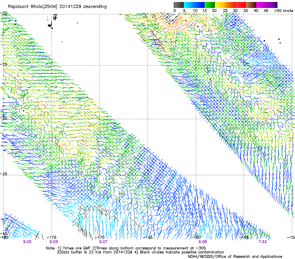Click the purple '9:07' swath time
The width and height of the screenshot is (295, 259).
tap(103, 242)
